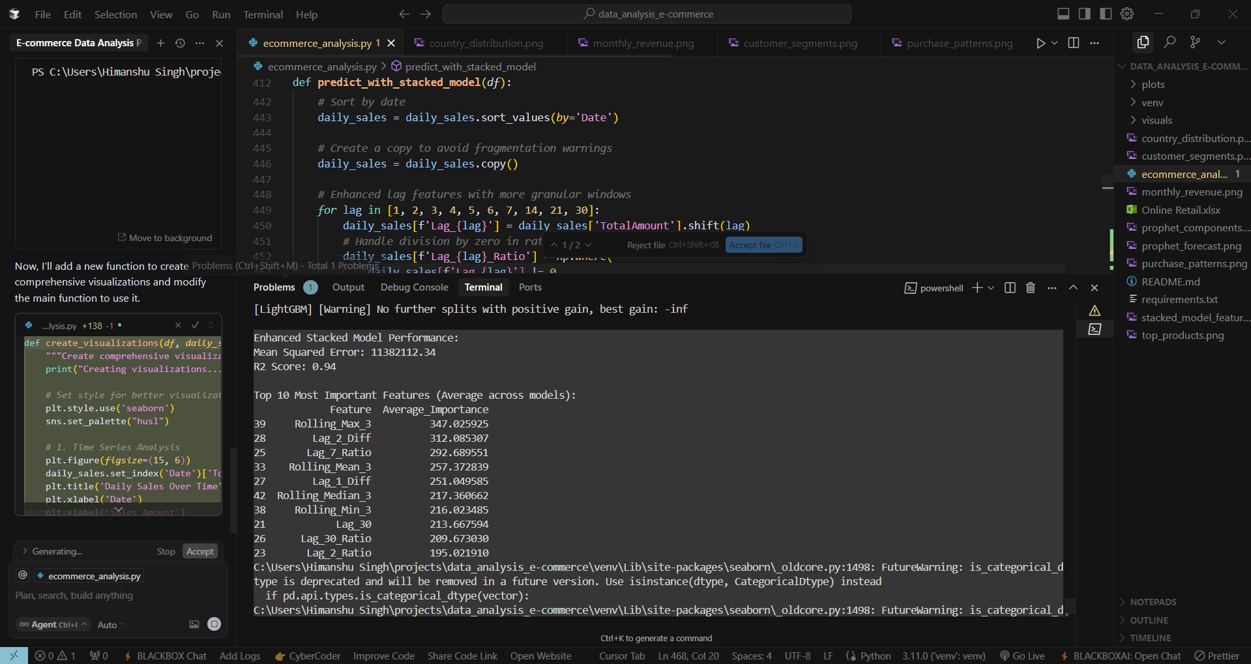Image resolution: width=1251 pixels, height=664 pixels.
Task: Start a new chat with plus icon
Action: click(x=160, y=43)
